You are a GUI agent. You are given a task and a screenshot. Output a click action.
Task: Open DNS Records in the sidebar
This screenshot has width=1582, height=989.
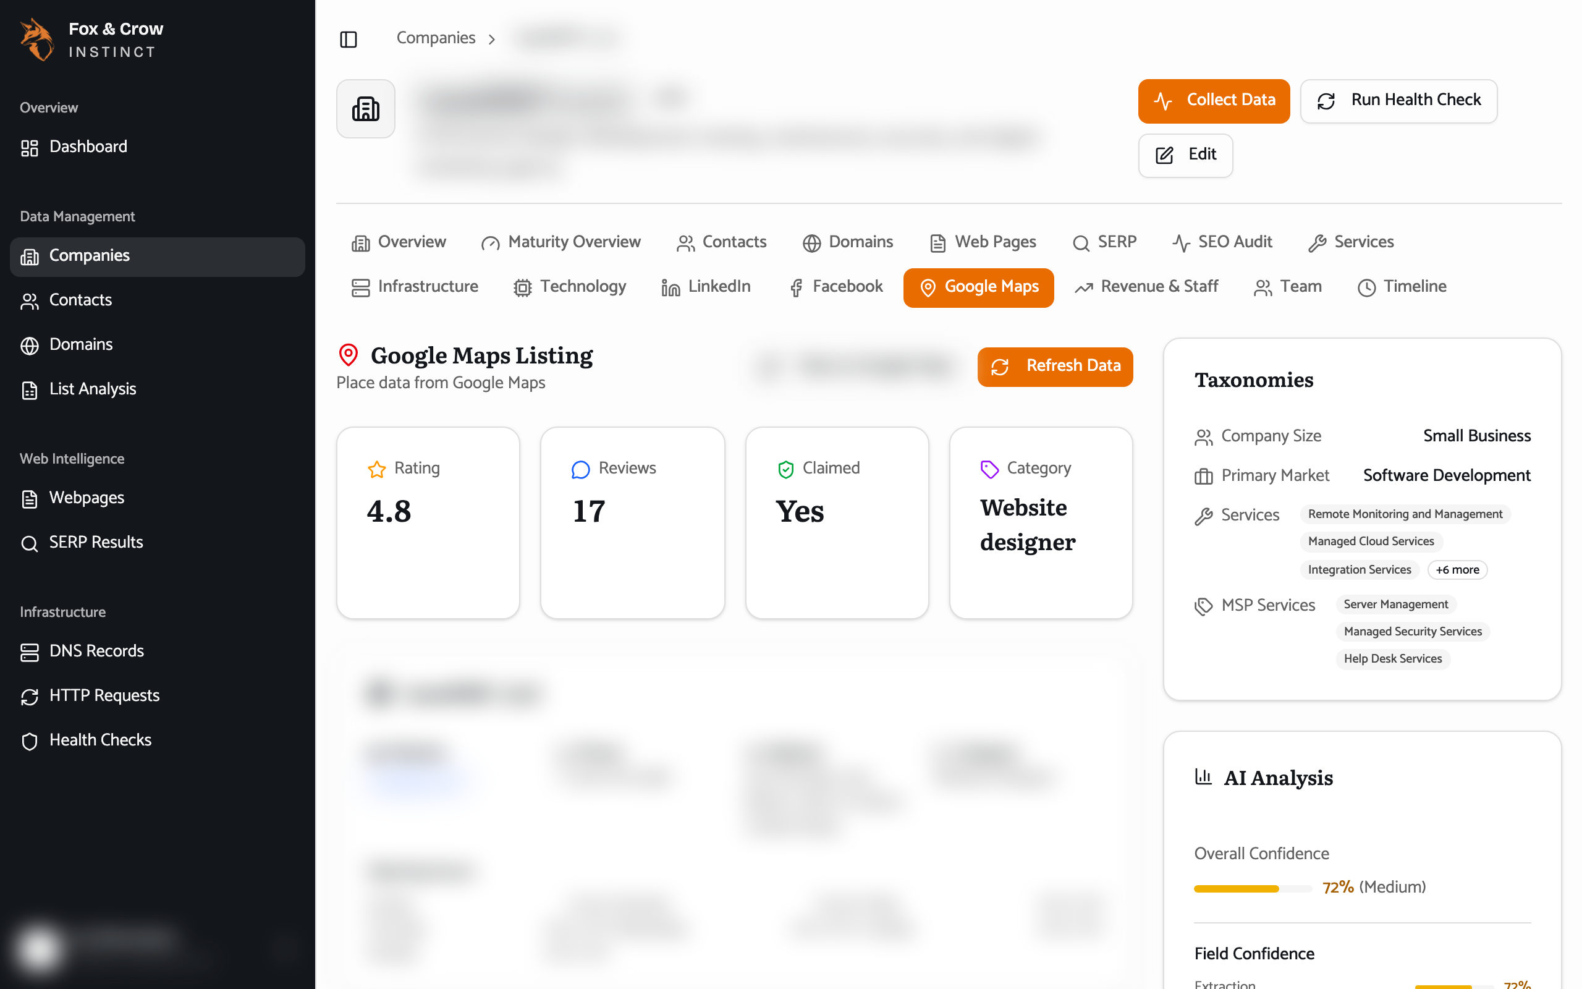(x=158, y=651)
